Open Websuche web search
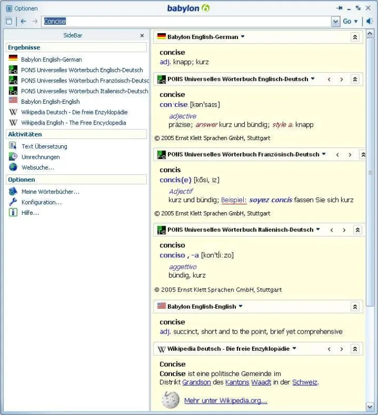Screen dimensions: 378x415 click(38, 168)
